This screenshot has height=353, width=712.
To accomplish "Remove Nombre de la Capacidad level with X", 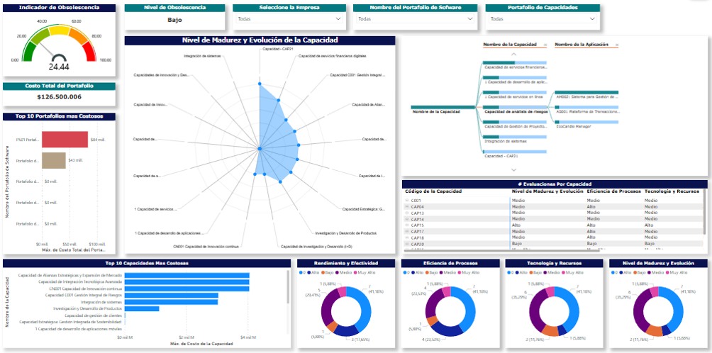I will [x=545, y=45].
